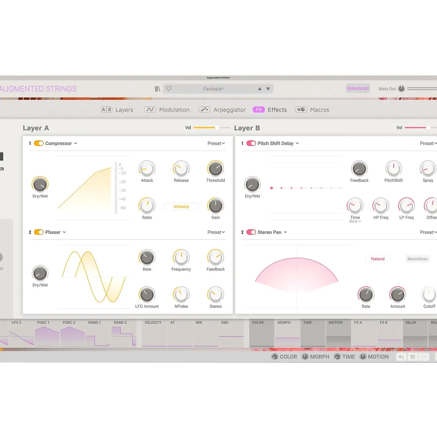Disable the Compressor effect toggle
This screenshot has height=438, width=437.
(x=39, y=143)
